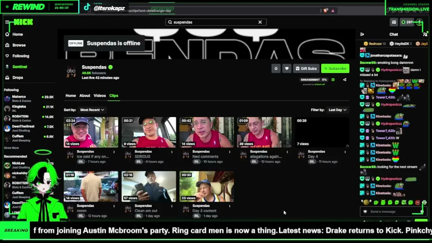Open the Drops page
Screen dimensions: 432x243
[x=14, y=78]
